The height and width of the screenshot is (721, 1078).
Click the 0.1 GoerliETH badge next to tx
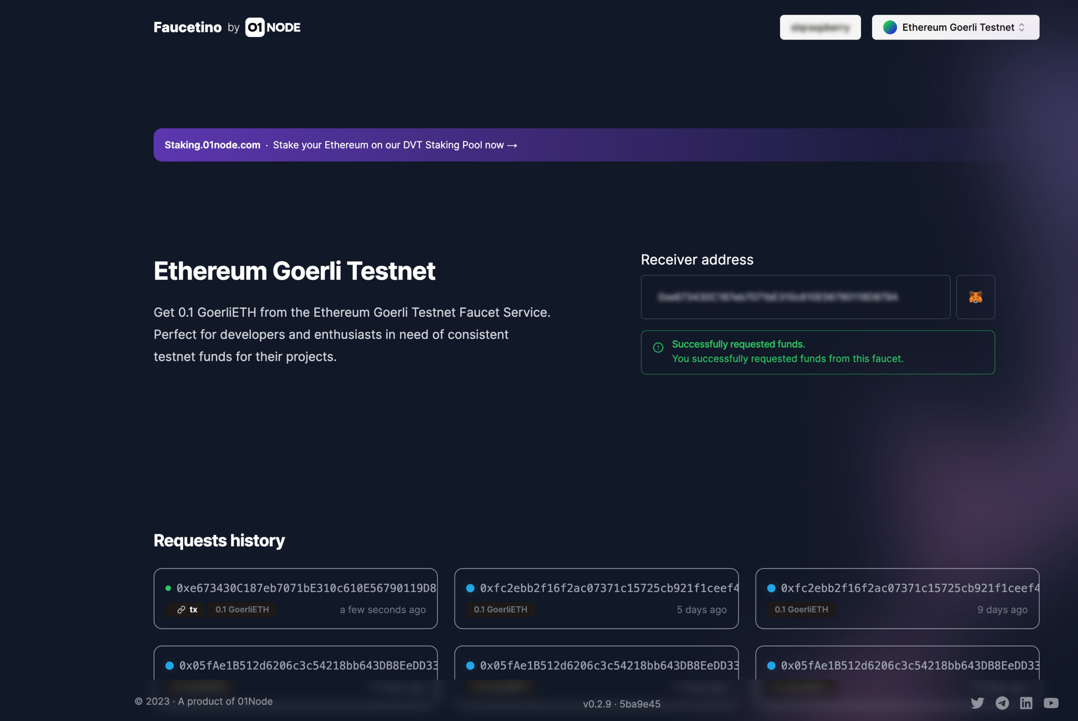click(x=242, y=609)
